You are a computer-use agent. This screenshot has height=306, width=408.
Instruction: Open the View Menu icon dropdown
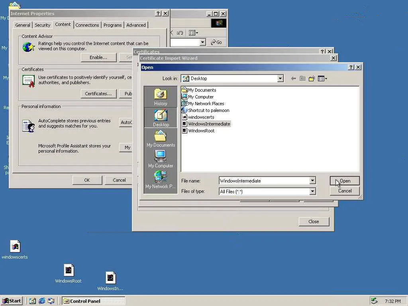coord(322,78)
